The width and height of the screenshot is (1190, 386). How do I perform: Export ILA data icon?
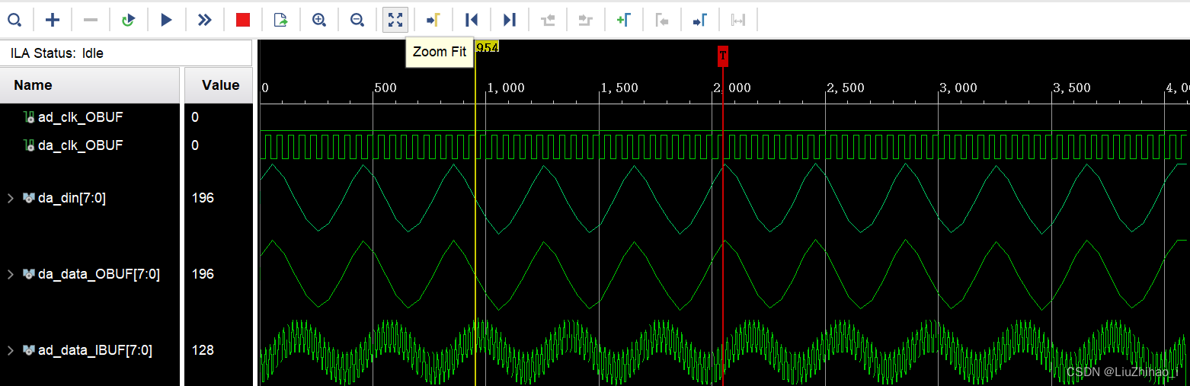click(280, 20)
